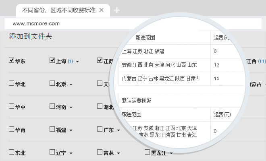Uncheck the 上海 checkbox
266x161 pixels.
[x=52, y=61]
